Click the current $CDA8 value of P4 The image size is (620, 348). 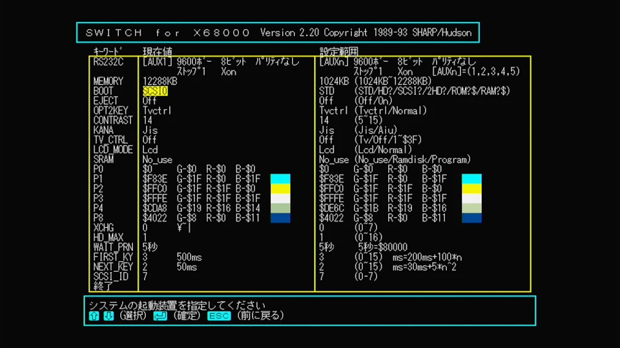pyautogui.click(x=154, y=208)
